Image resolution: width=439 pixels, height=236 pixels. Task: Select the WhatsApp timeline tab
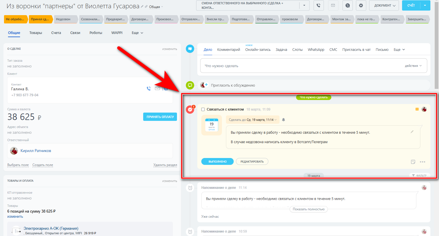316,50
